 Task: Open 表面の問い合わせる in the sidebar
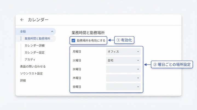(x=33, y=66)
